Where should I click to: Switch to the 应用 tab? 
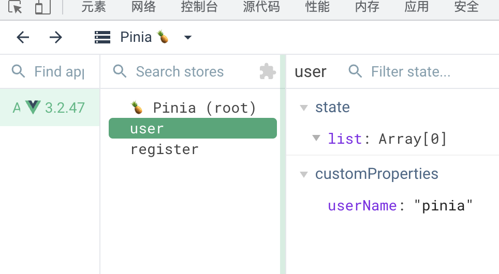[417, 7]
